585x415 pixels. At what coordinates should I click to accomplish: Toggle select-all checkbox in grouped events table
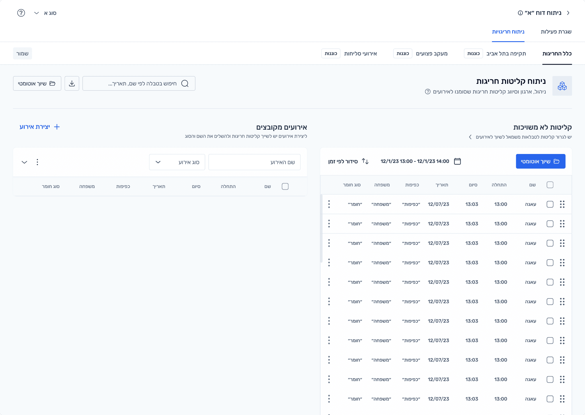coord(285,186)
